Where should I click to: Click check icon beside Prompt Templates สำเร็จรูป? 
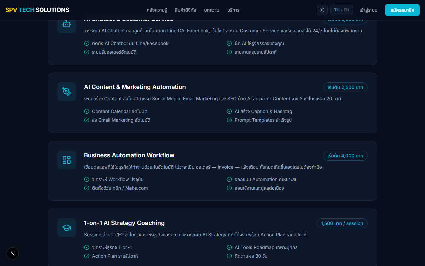pos(229,120)
